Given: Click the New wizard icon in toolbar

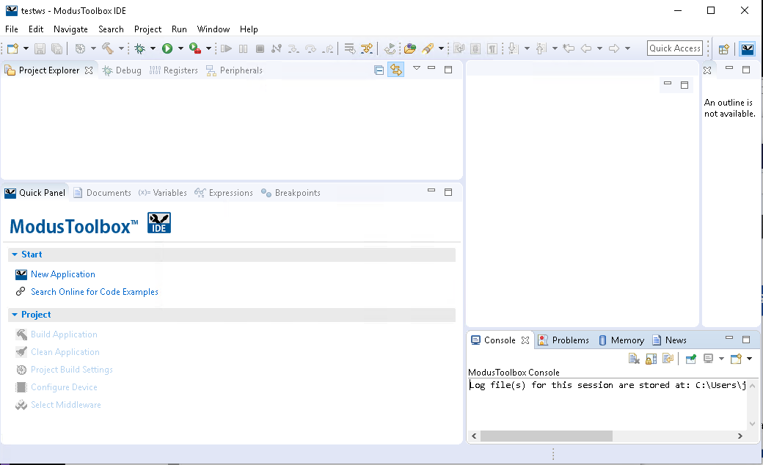Looking at the screenshot, I should (12, 48).
